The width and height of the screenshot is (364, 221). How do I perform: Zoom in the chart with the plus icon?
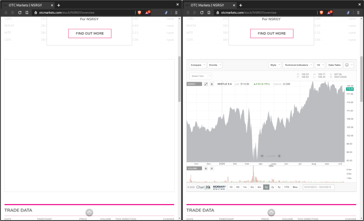pyautogui.click(x=279, y=156)
